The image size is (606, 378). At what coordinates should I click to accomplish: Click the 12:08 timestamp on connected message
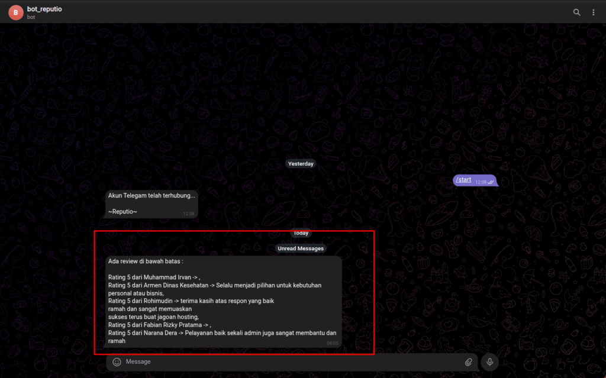[x=188, y=214]
